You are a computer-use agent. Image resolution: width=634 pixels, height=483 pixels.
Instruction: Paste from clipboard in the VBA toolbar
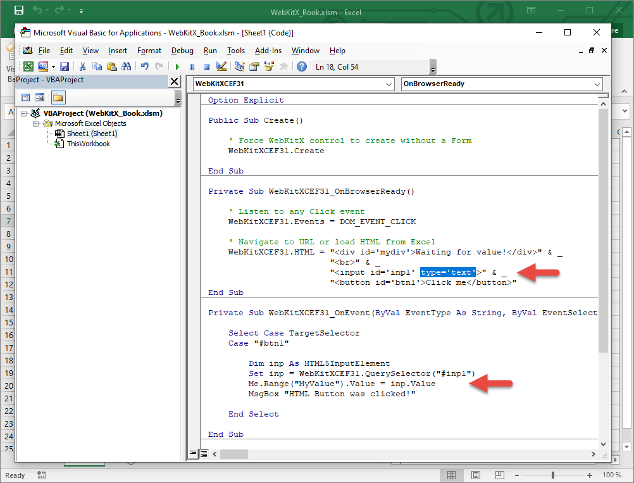point(111,66)
